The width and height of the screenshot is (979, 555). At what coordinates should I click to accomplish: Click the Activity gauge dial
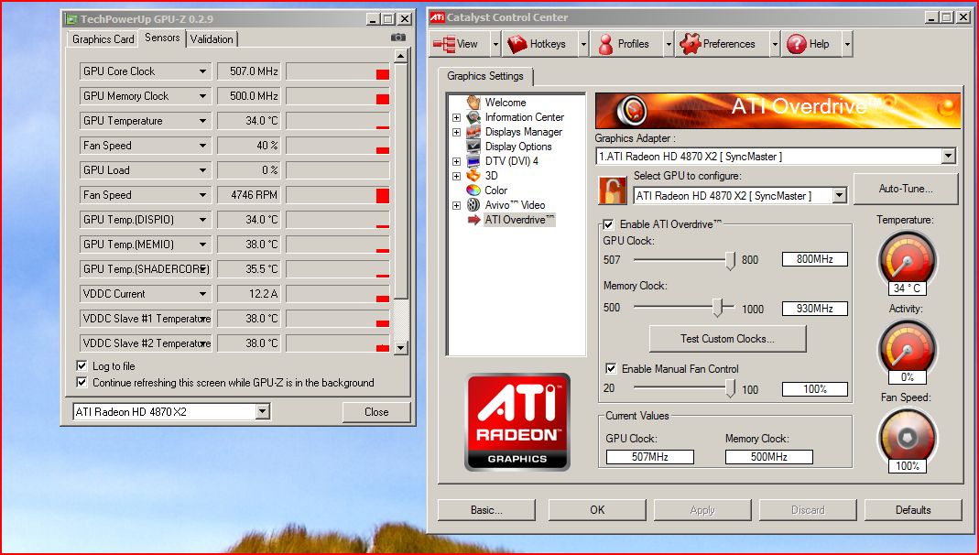907,348
